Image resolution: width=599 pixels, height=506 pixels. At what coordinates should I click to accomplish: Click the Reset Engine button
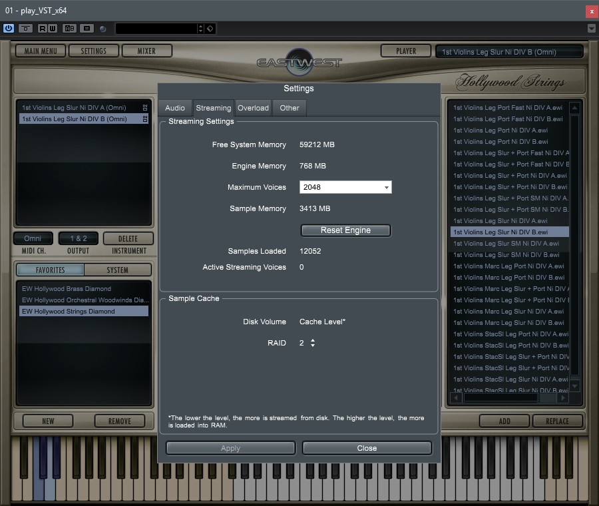[x=345, y=230]
